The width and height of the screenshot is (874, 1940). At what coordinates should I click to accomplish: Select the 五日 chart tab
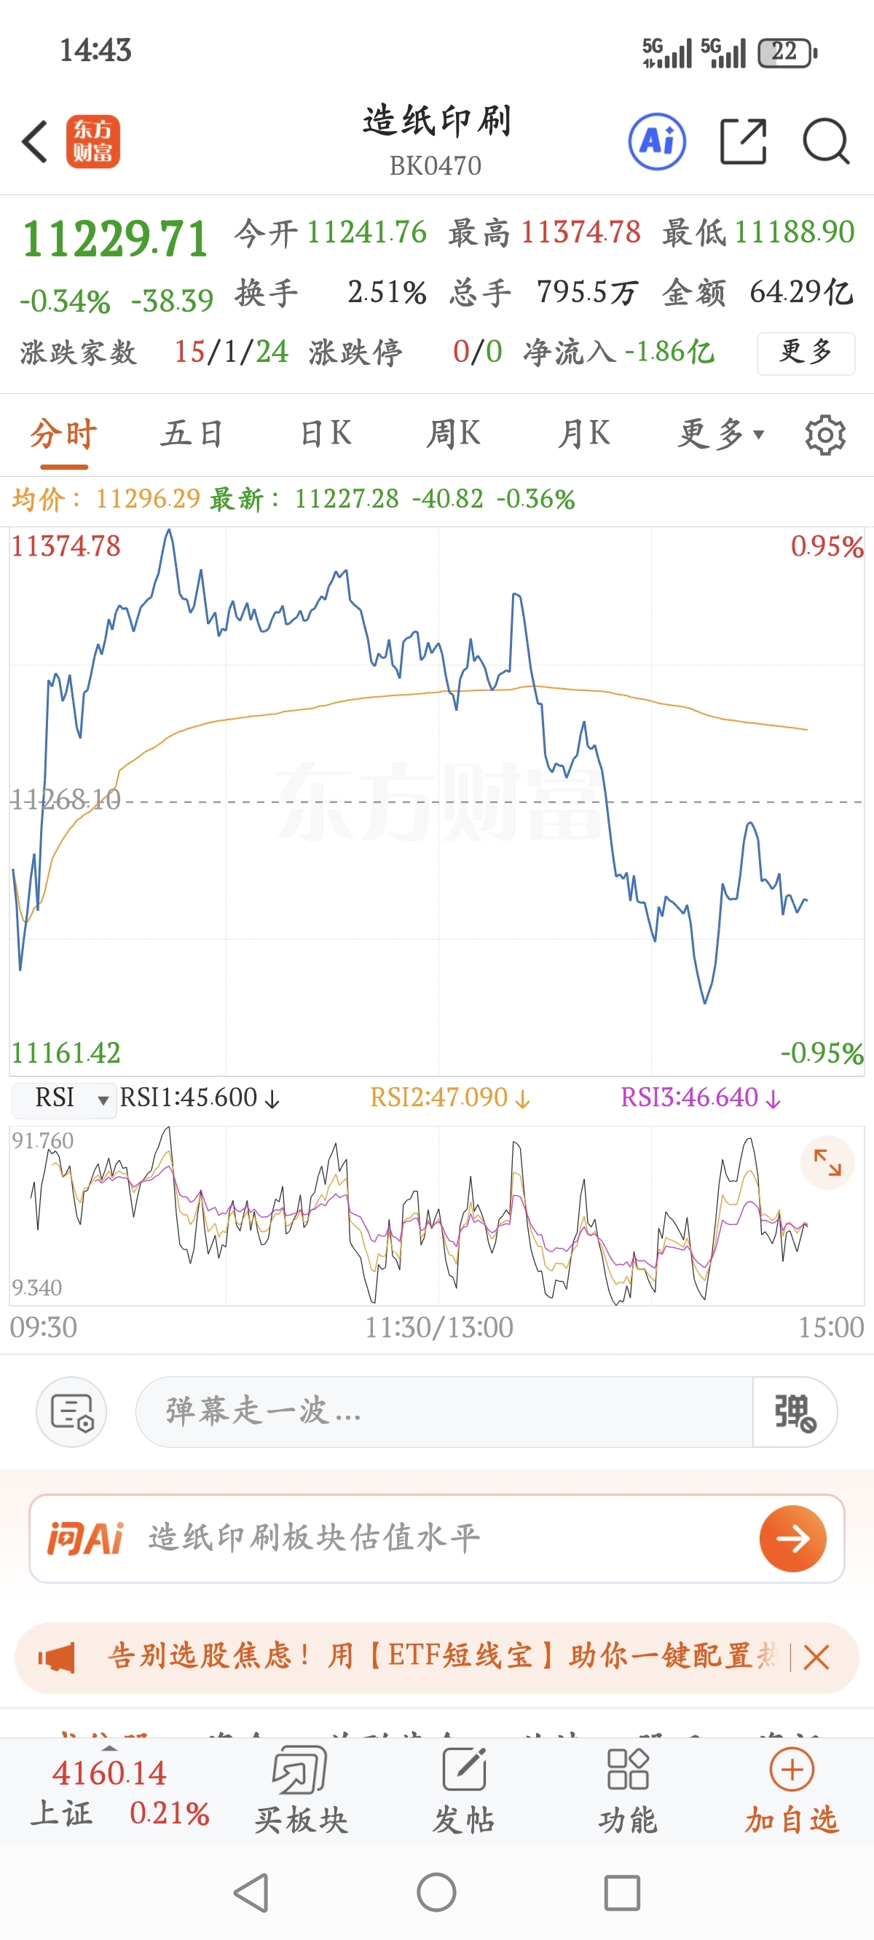192,435
